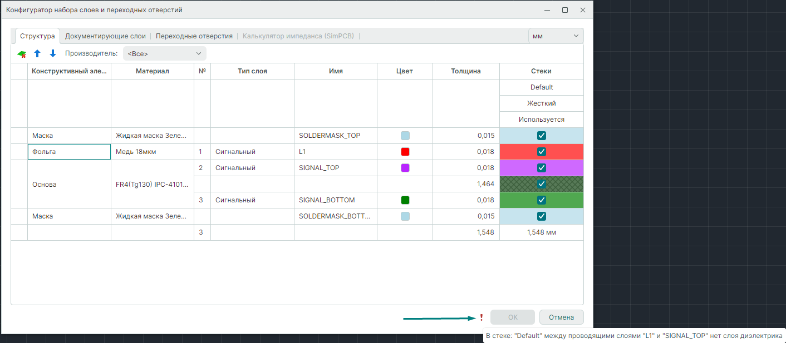
Task: Open the Производитель dropdown
Action: (x=164, y=54)
